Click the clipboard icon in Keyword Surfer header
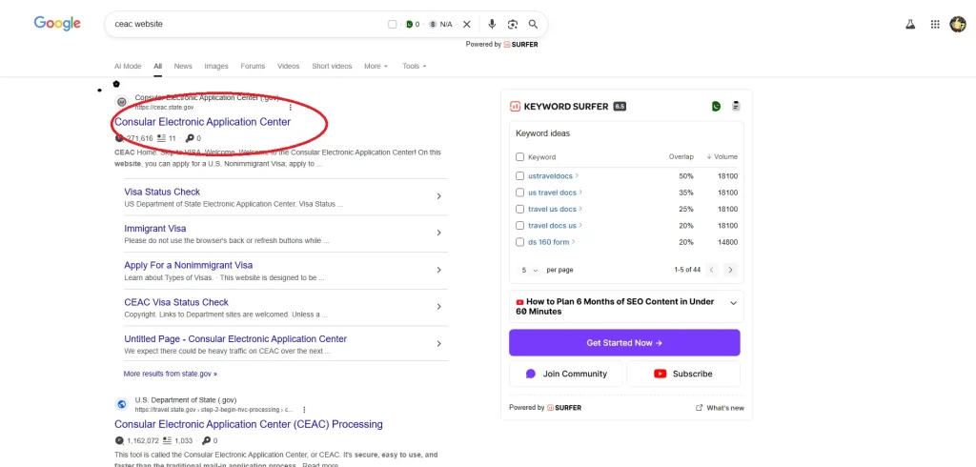This screenshot has height=467, width=976. click(x=737, y=107)
